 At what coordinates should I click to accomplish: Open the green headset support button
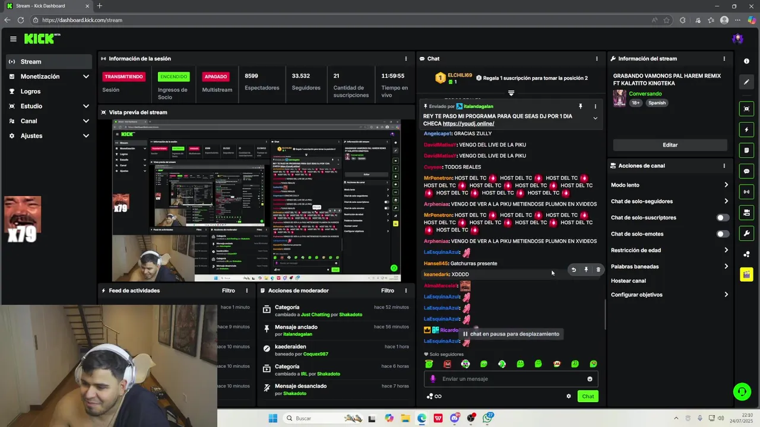[x=742, y=391]
